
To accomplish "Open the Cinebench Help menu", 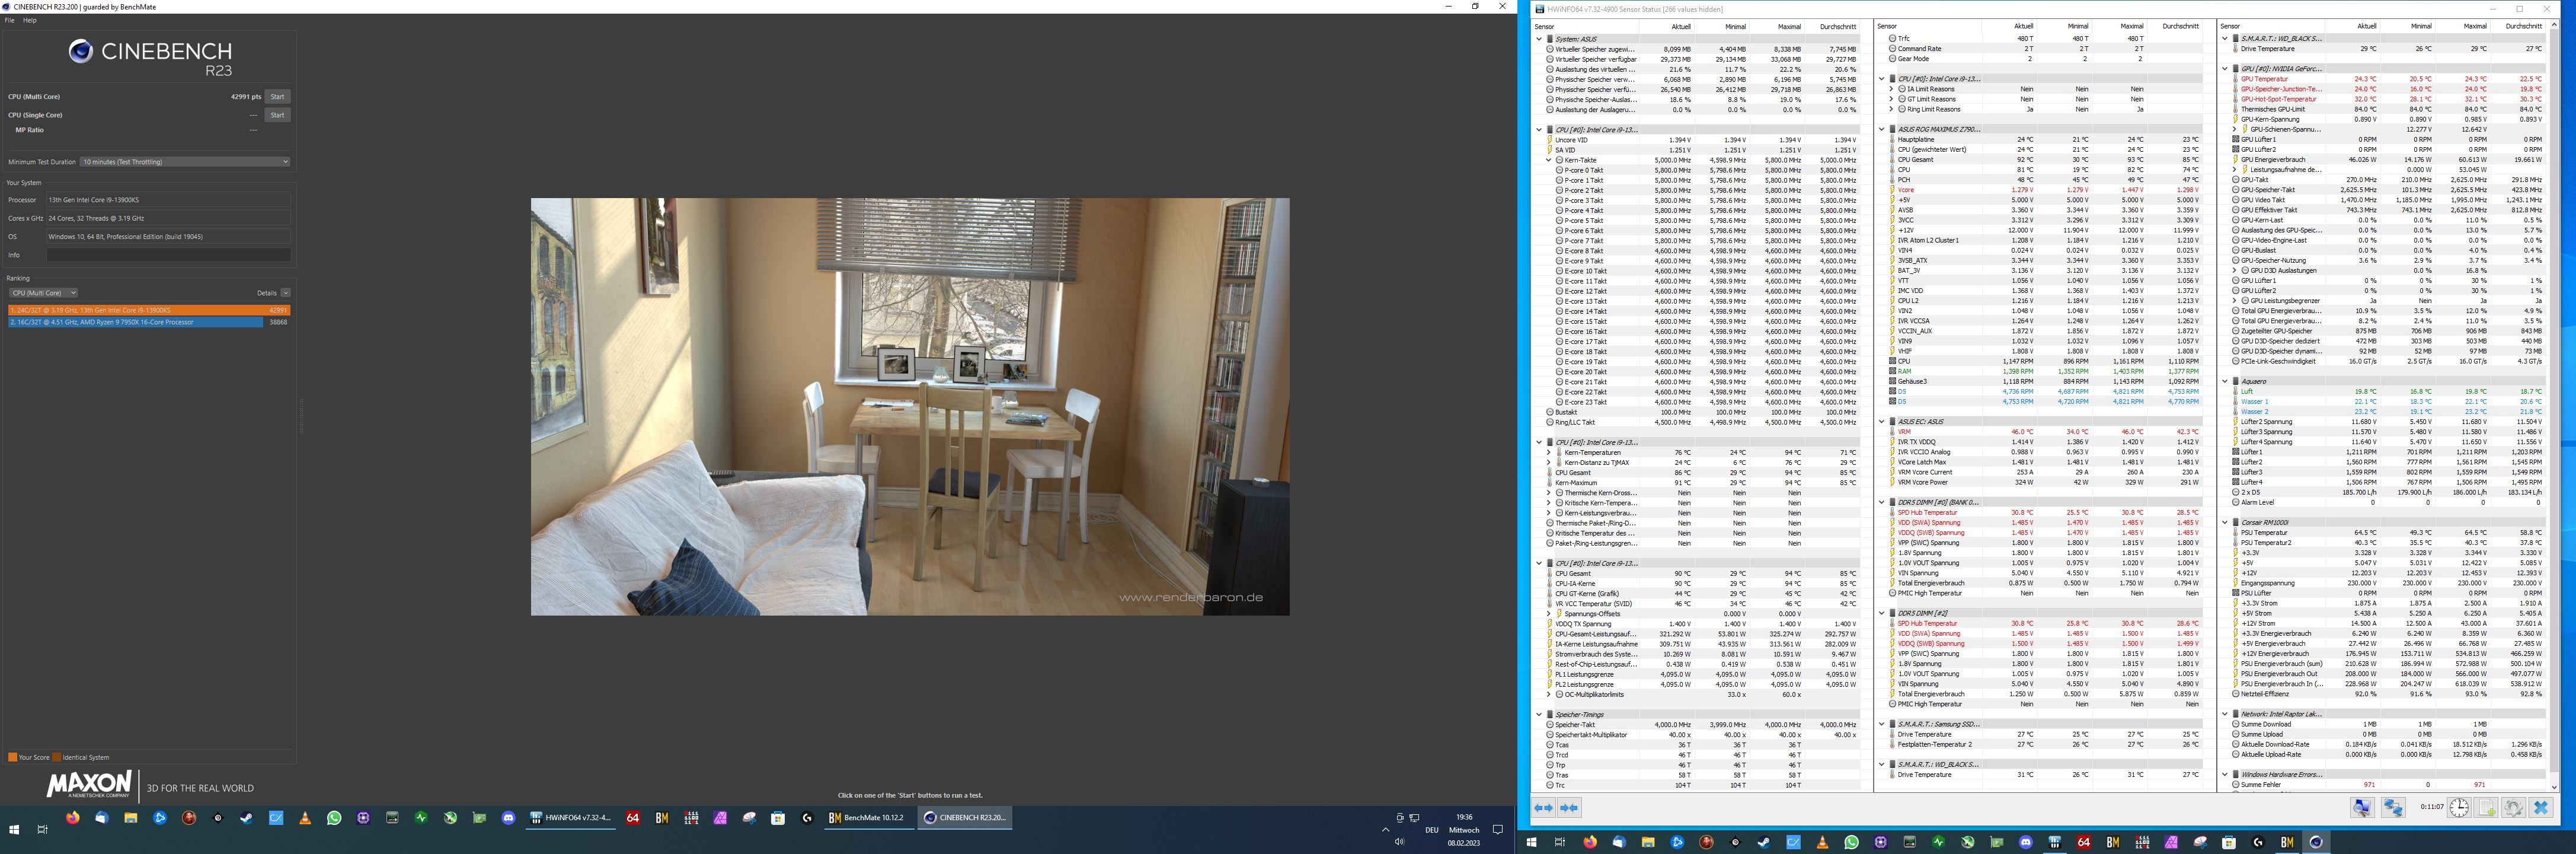I will (x=30, y=20).
